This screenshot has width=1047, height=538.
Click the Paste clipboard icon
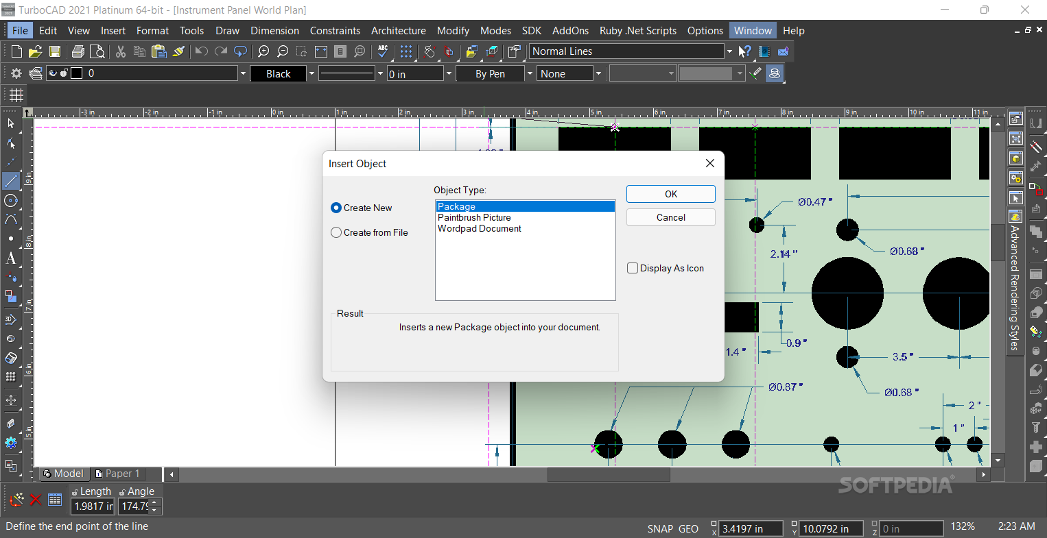pos(159,51)
